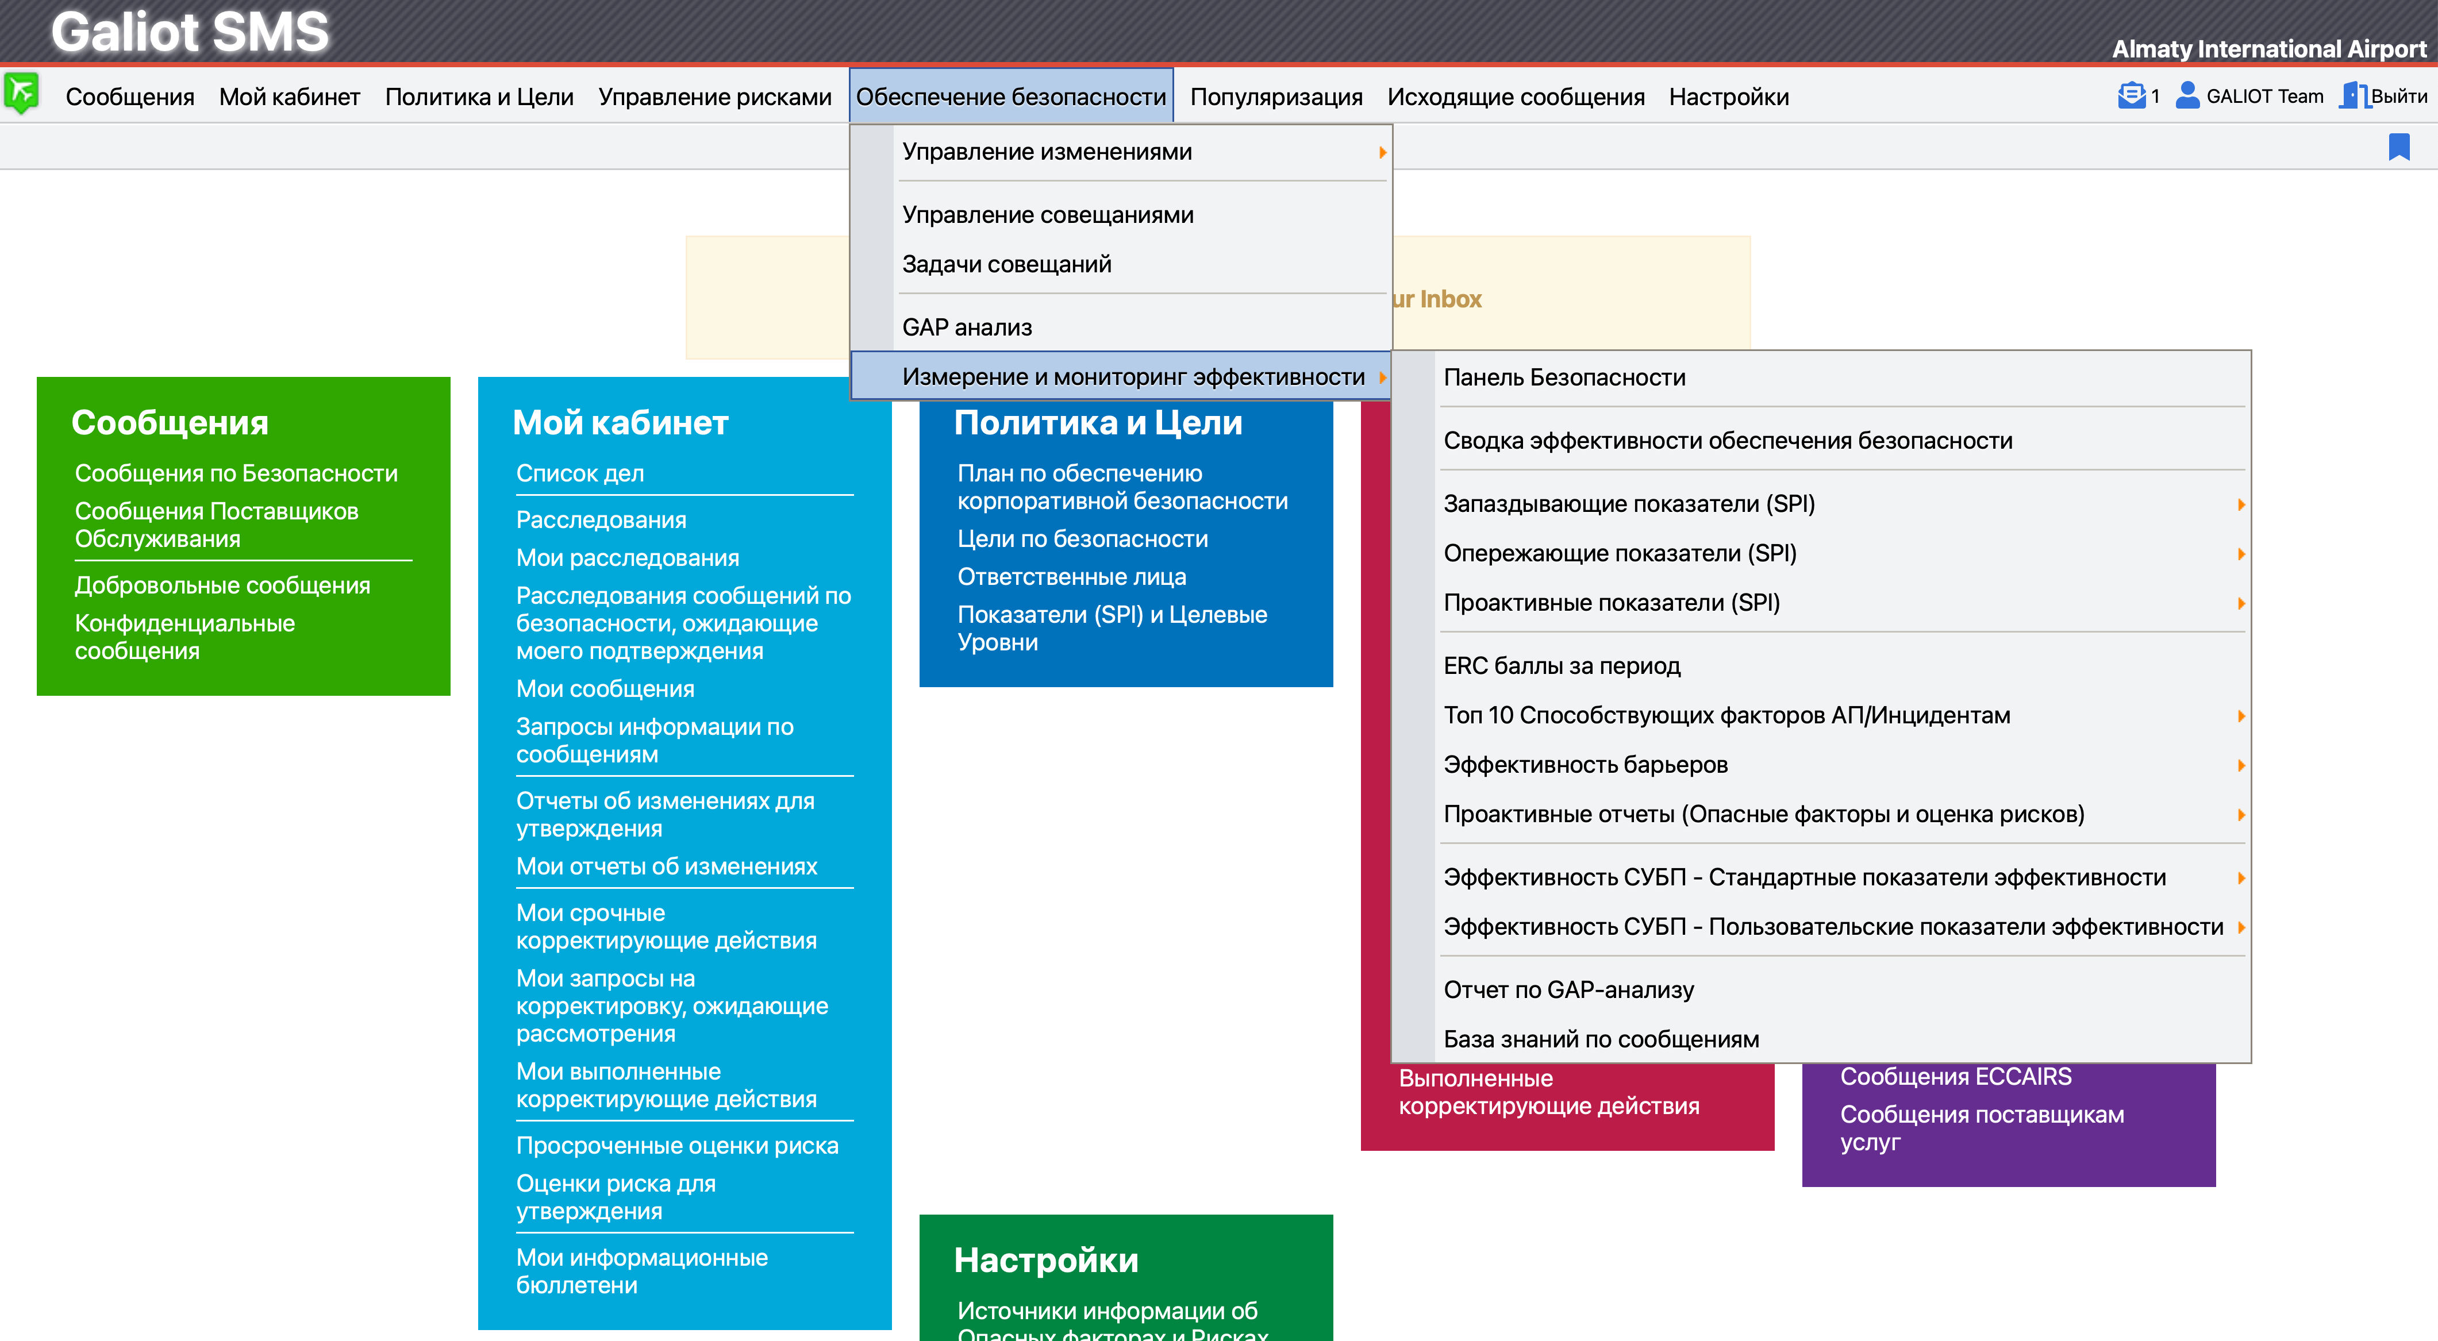Expand Управление изменениями submenu arrow
The width and height of the screenshot is (2438, 1341).
[x=1382, y=152]
